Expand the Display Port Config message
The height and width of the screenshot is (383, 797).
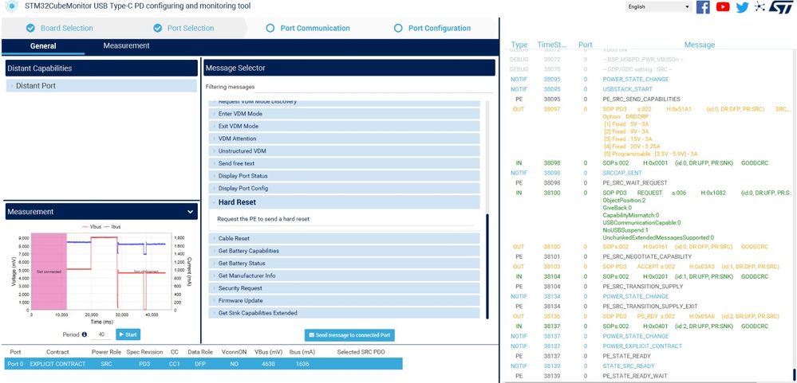[x=344, y=188]
